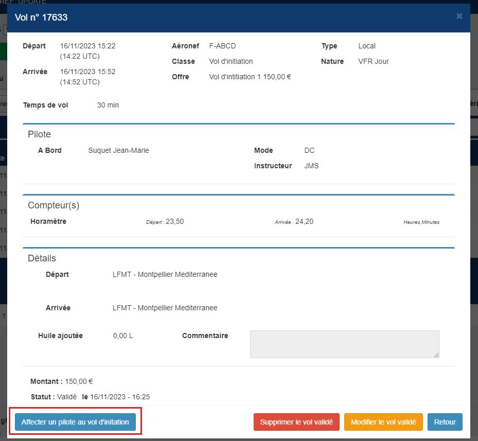Click the Détails section heading
Image resolution: width=478 pixels, height=441 pixels.
click(42, 258)
